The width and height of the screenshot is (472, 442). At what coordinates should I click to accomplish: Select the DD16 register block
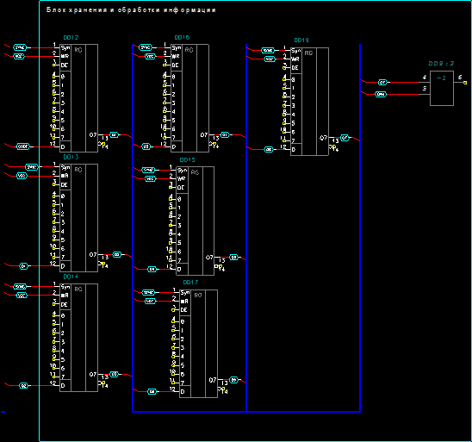tap(189, 98)
